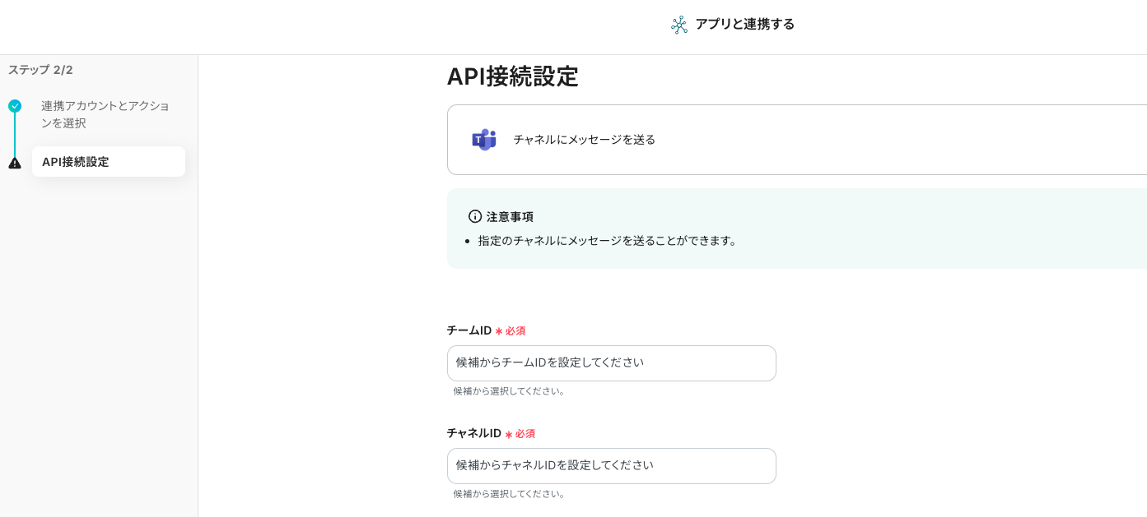
Task: Click the チームID field label
Action: [x=469, y=330]
